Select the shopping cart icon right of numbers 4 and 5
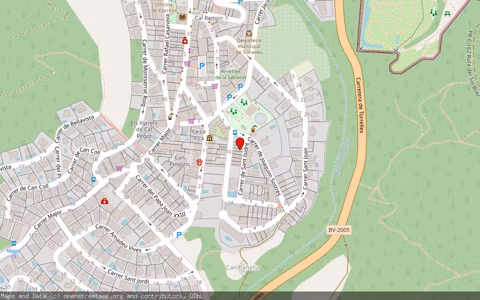This screenshot has height=300, width=480. click(214, 86)
